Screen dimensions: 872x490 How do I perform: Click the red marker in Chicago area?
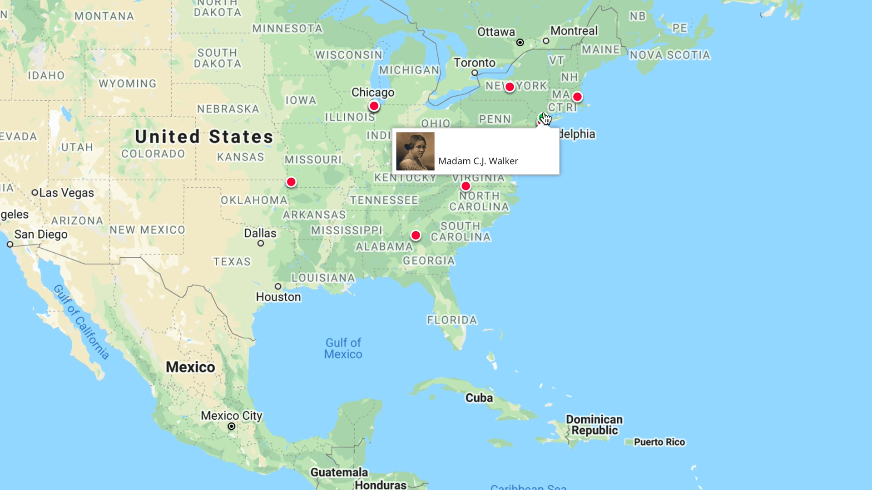pyautogui.click(x=374, y=106)
